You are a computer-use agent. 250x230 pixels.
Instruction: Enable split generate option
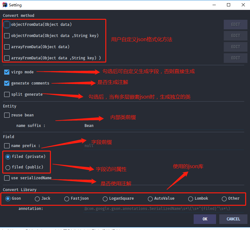click(x=7, y=94)
